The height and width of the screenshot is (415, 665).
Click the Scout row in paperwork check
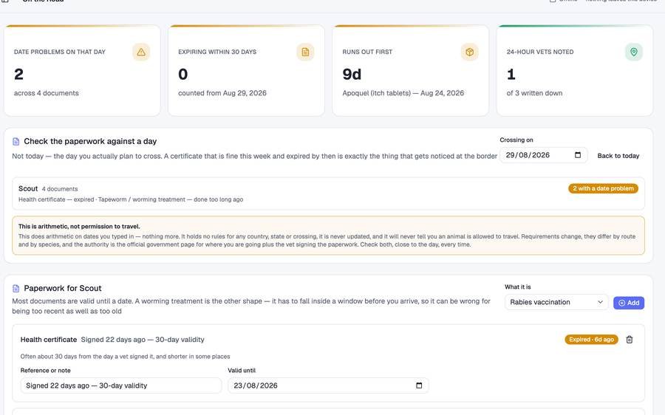click(x=328, y=193)
